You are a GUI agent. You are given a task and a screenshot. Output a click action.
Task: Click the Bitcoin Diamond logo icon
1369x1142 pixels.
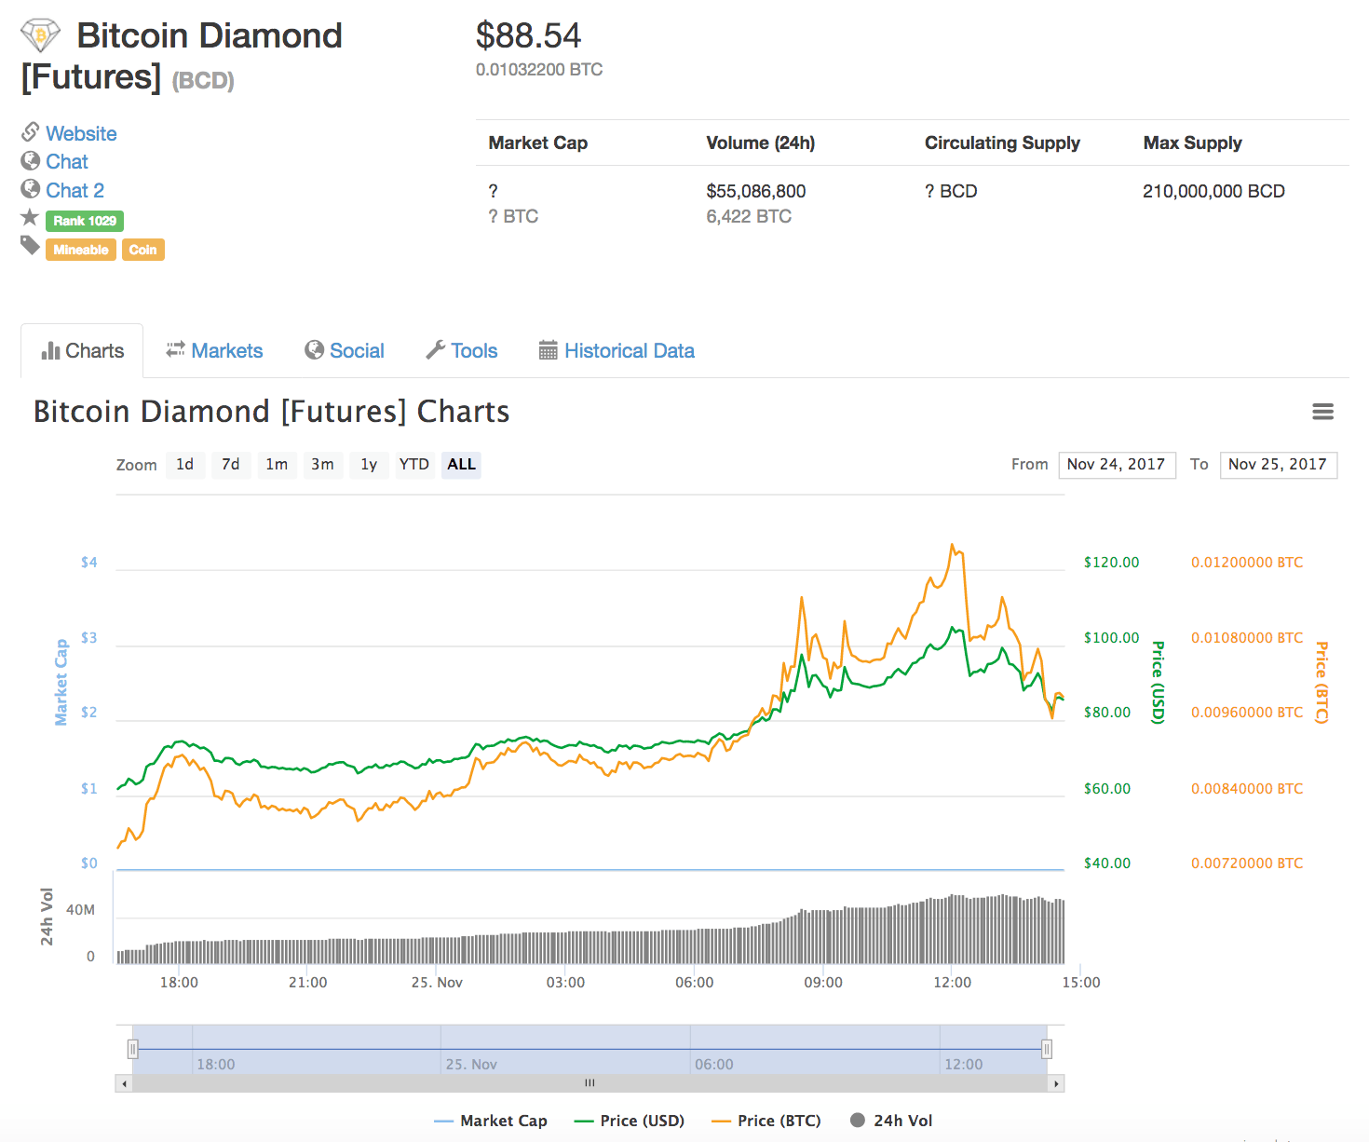coord(40,36)
